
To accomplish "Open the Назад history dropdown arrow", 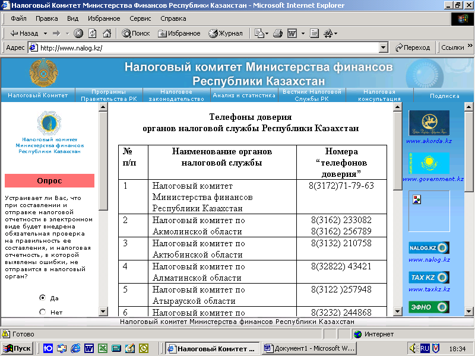I will [x=45, y=33].
